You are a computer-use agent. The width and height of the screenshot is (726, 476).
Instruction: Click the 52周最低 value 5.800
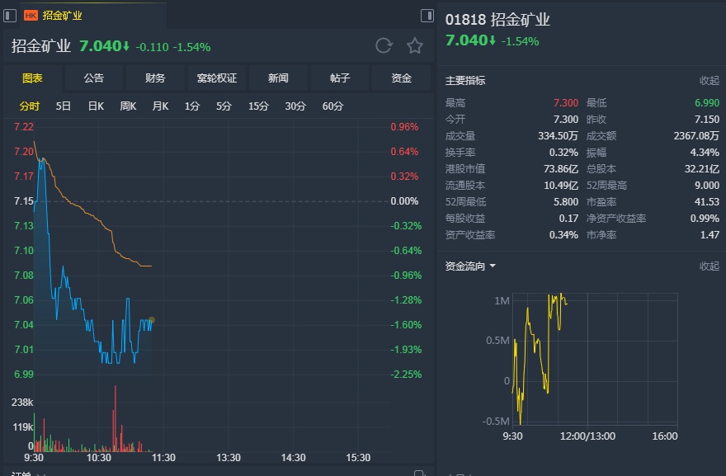[566, 202]
